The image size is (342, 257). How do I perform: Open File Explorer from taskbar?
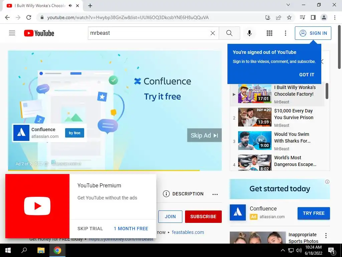41,250
